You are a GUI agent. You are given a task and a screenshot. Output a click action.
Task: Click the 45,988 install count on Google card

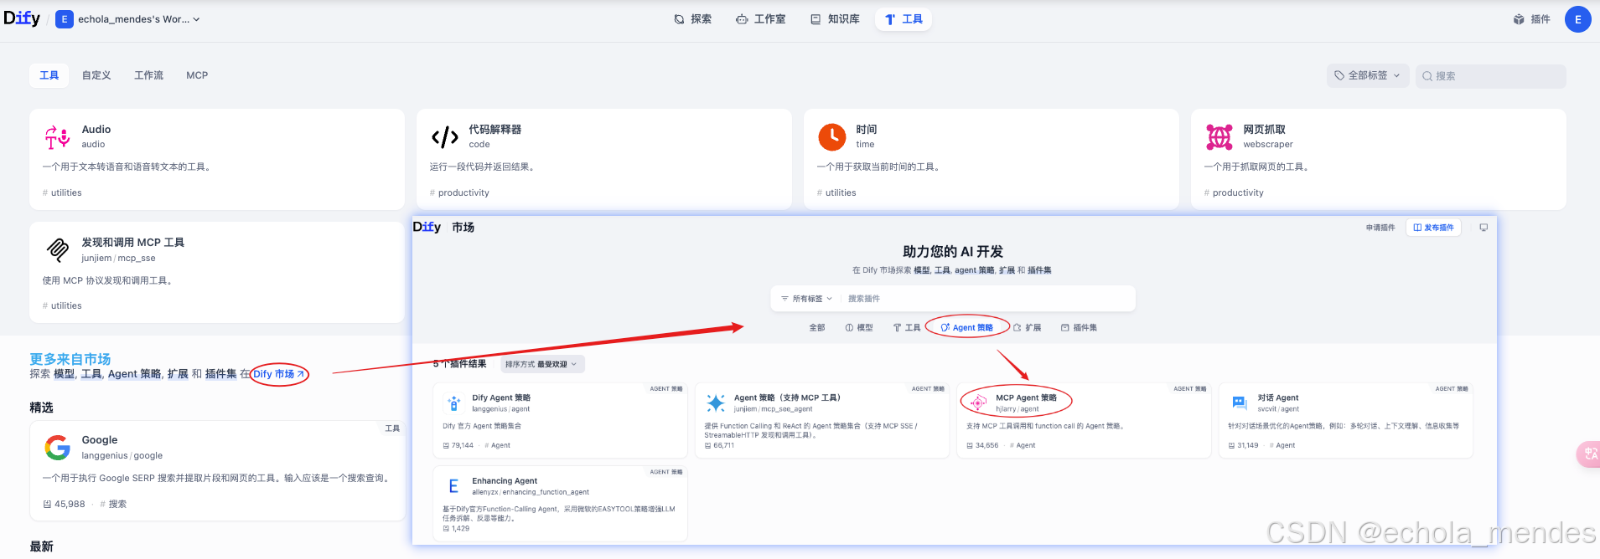point(64,505)
